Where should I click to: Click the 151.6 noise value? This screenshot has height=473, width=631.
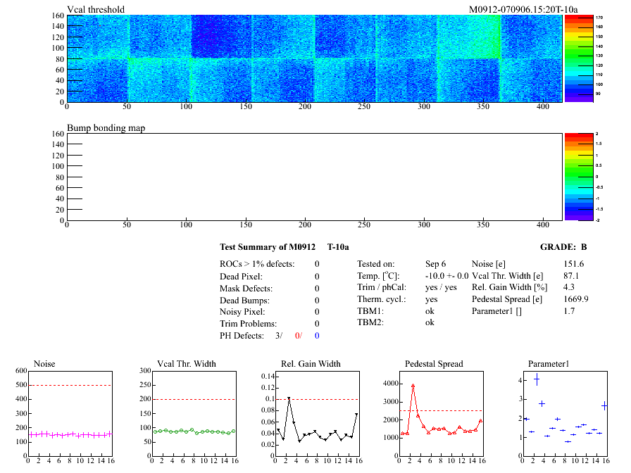pos(574,264)
